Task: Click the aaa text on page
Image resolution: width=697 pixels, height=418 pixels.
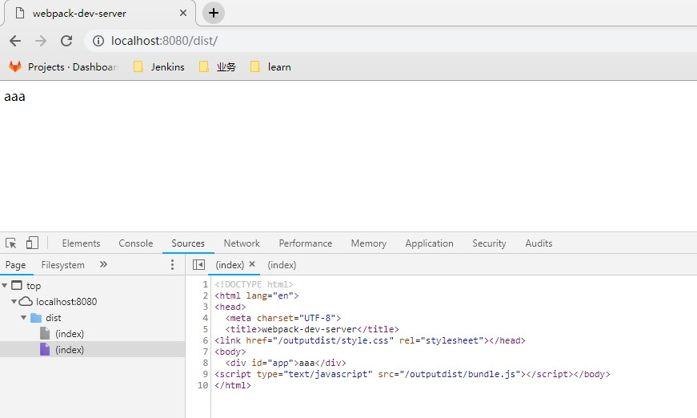Action: pos(14,97)
